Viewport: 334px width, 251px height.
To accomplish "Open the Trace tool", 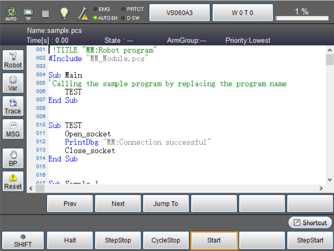I will 13,107.
